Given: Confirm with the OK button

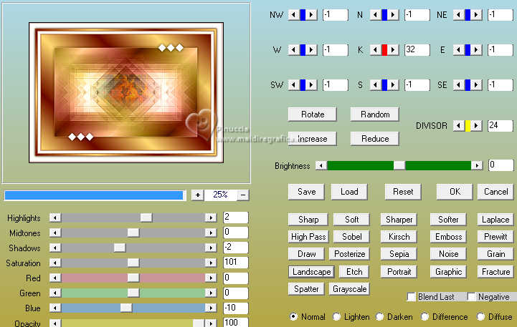Looking at the screenshot, I should [x=455, y=192].
